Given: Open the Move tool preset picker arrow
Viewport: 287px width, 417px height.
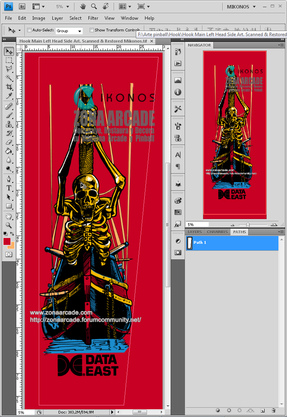Looking at the screenshot, I should pyautogui.click(x=19, y=31).
